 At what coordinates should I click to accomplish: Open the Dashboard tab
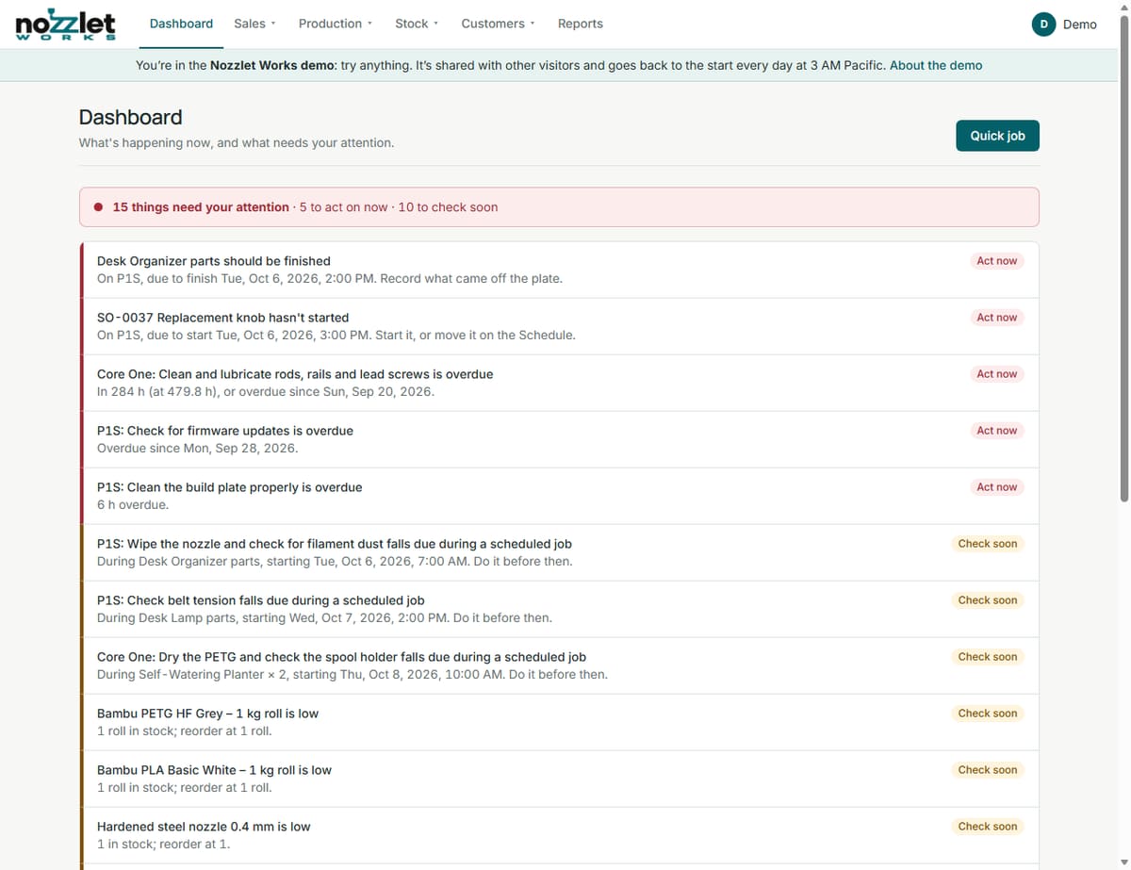pyautogui.click(x=181, y=24)
